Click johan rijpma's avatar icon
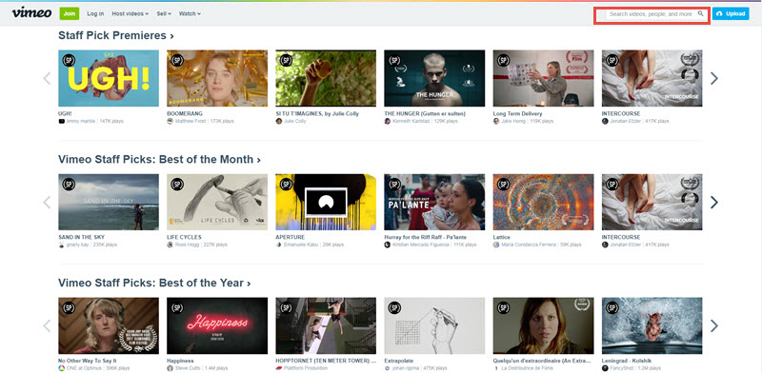This screenshot has width=762, height=373. tap(388, 368)
